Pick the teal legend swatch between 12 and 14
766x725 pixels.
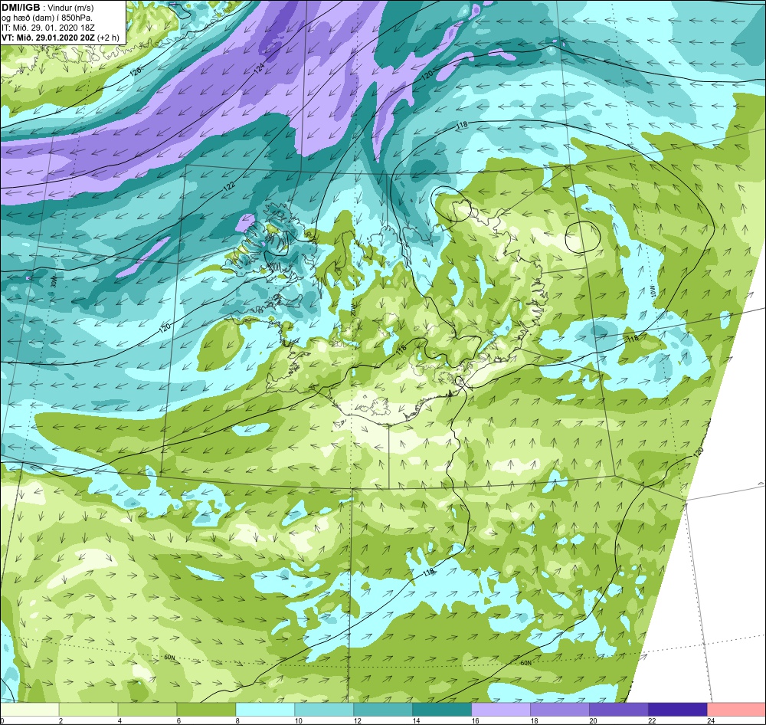383,710
